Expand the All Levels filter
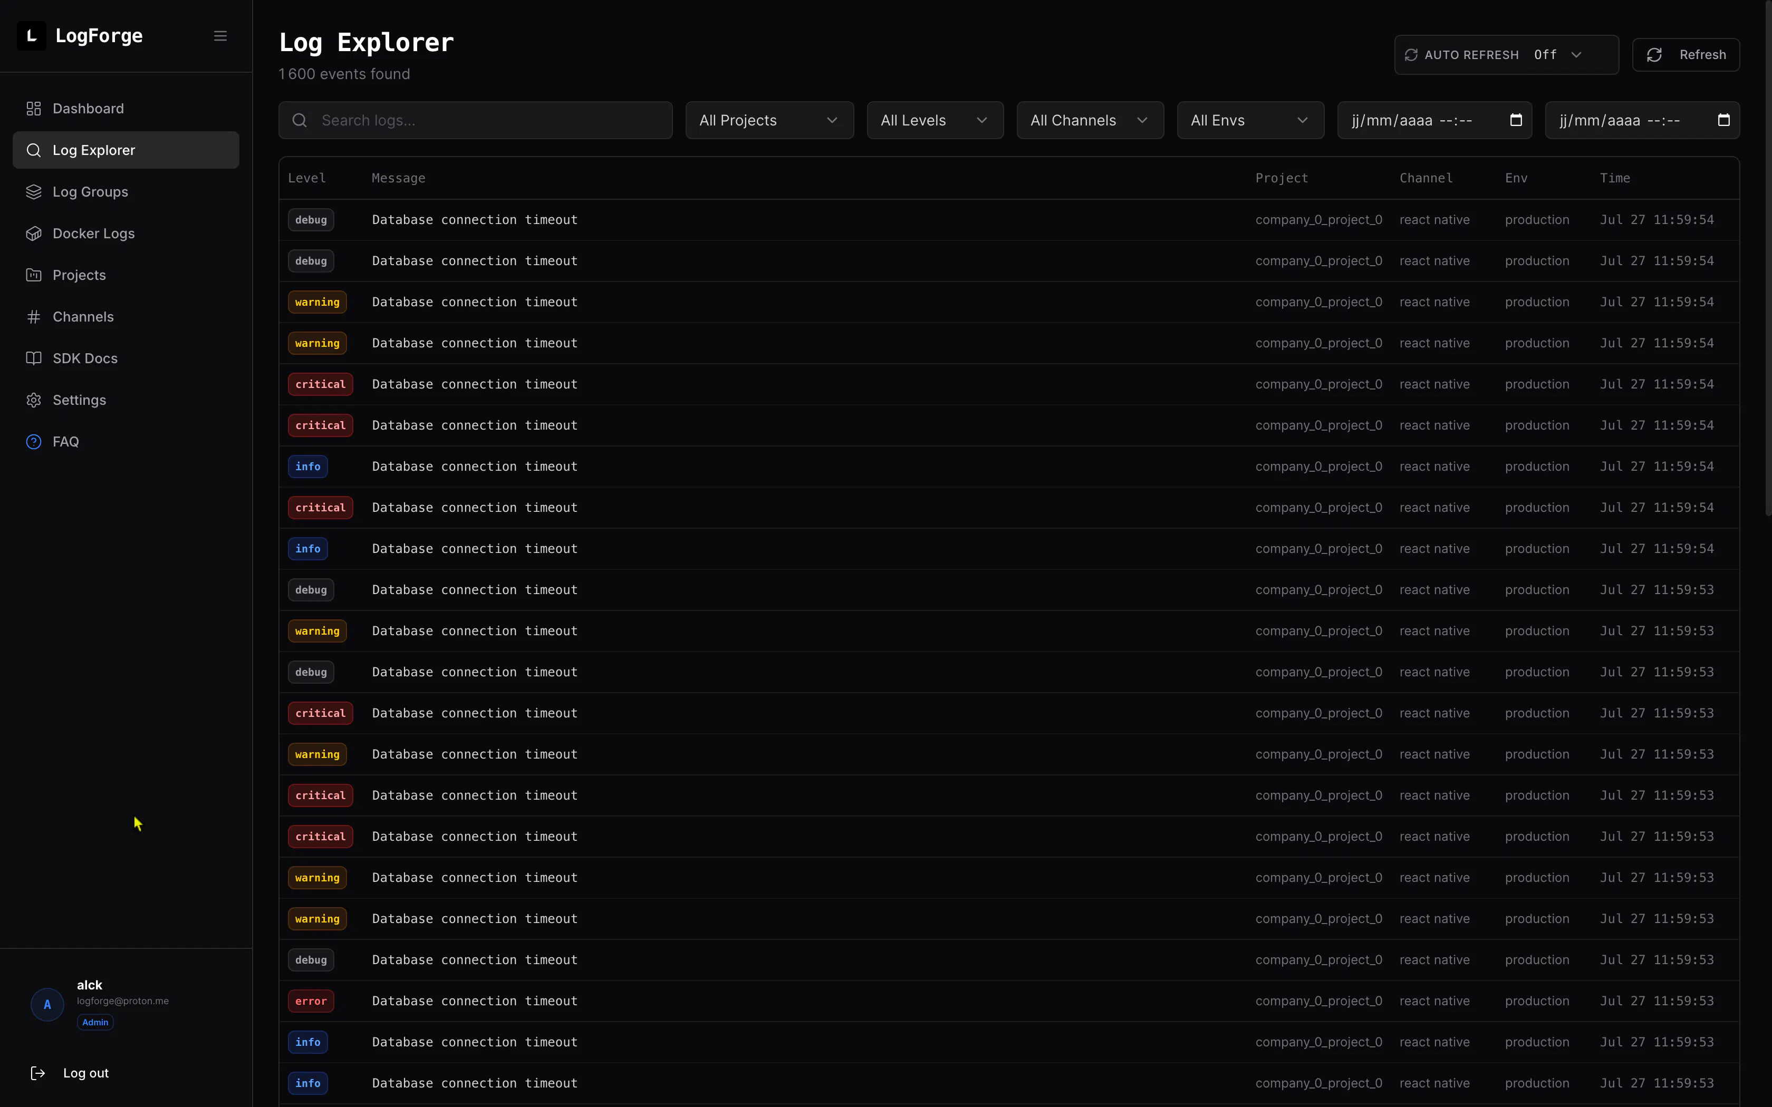 935,120
